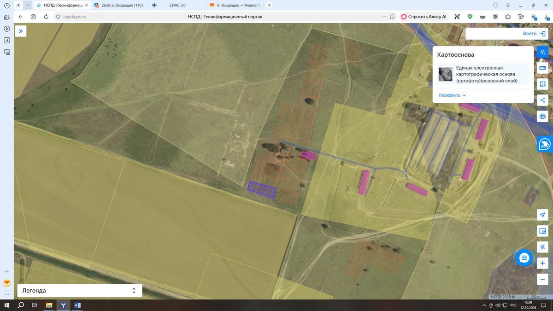Print the map
This screenshot has width=553, height=311.
[x=543, y=117]
